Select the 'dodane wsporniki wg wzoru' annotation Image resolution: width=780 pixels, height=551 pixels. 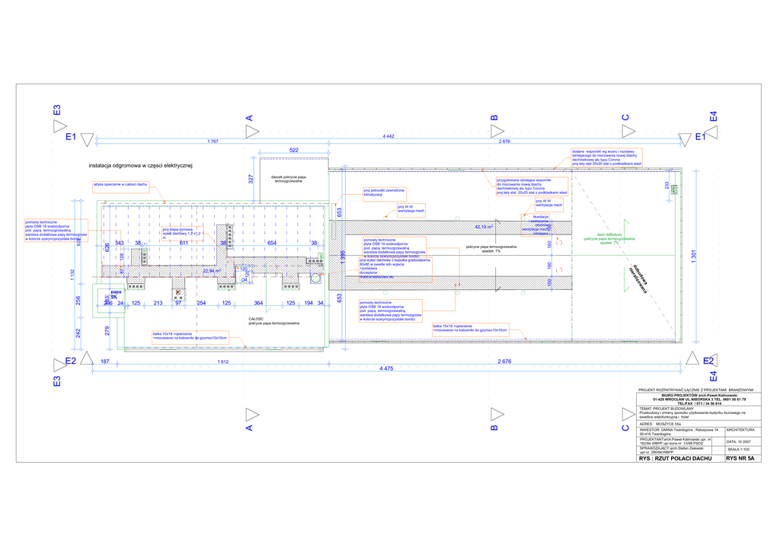607,158
